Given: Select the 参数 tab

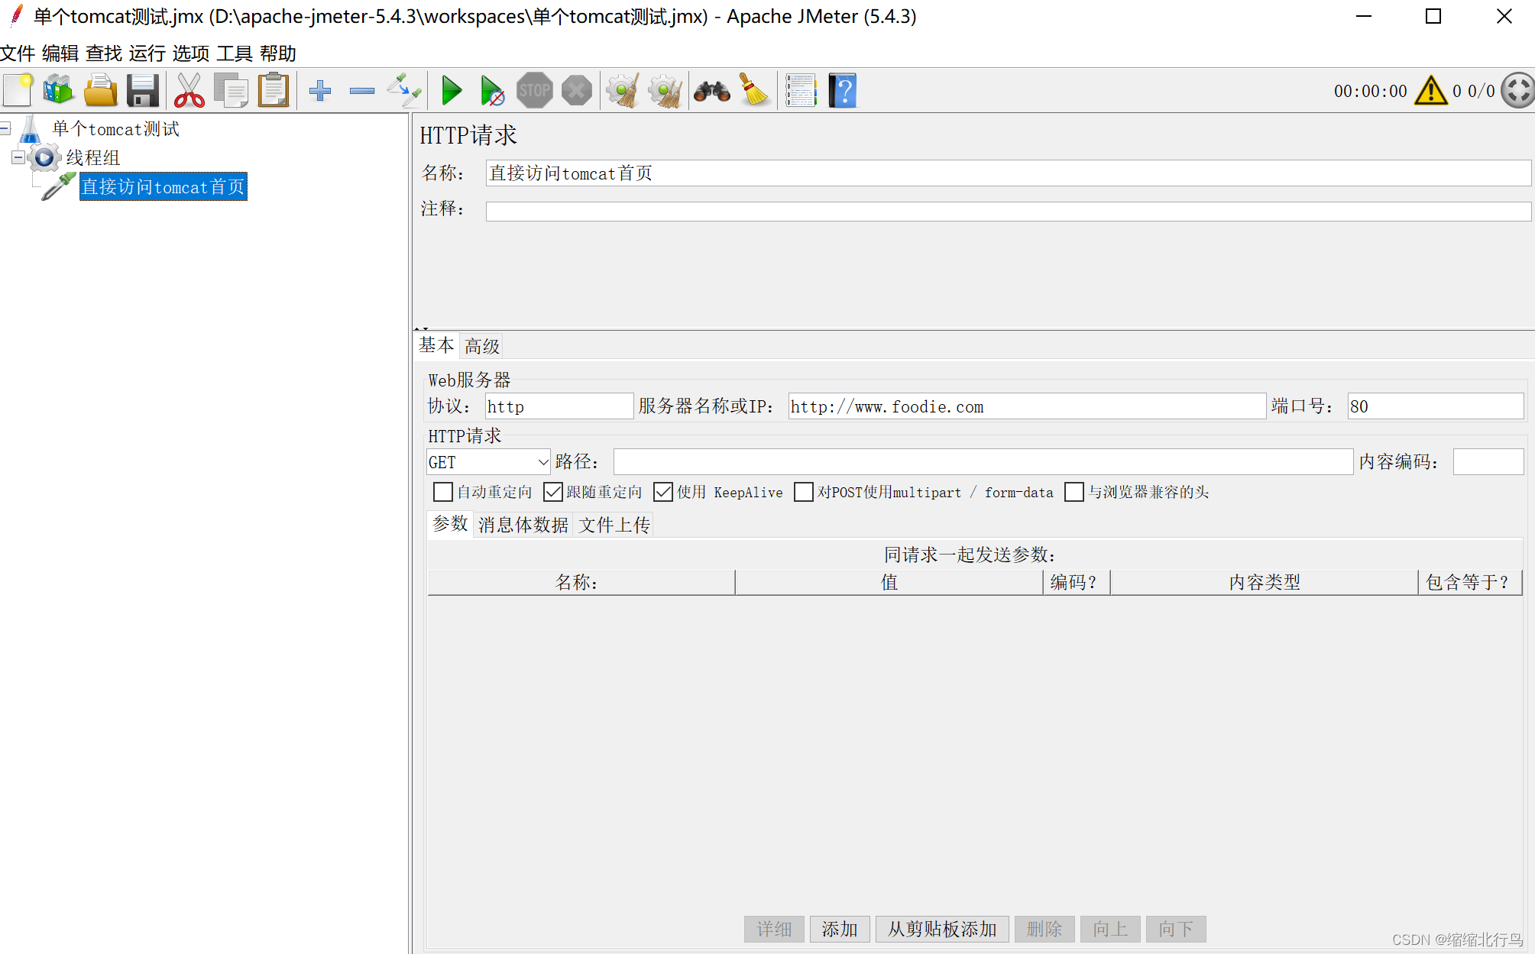Looking at the screenshot, I should 450,524.
